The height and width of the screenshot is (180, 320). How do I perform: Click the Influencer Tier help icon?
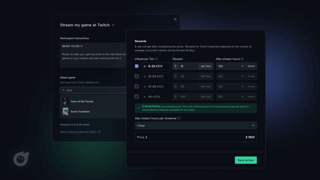click(156, 59)
